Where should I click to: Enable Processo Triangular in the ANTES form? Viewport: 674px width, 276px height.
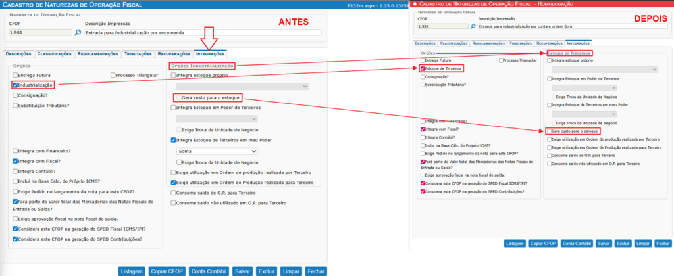pyautogui.click(x=114, y=75)
